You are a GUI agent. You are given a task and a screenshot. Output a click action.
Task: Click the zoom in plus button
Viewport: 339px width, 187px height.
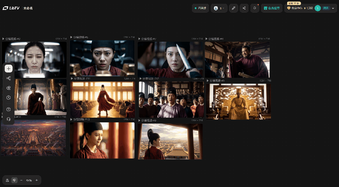[x=36, y=180]
